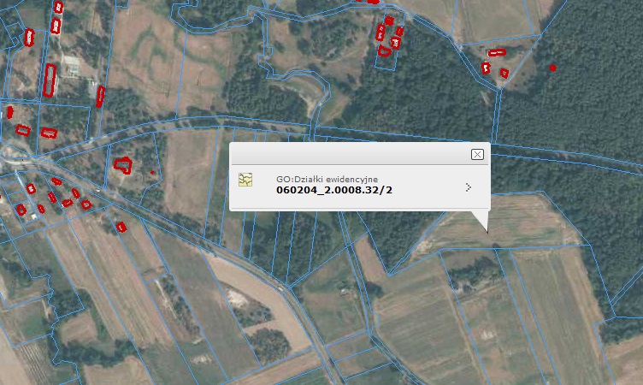The width and height of the screenshot is (643, 385).
Task: Close the parcel info popup
Action: tap(477, 154)
